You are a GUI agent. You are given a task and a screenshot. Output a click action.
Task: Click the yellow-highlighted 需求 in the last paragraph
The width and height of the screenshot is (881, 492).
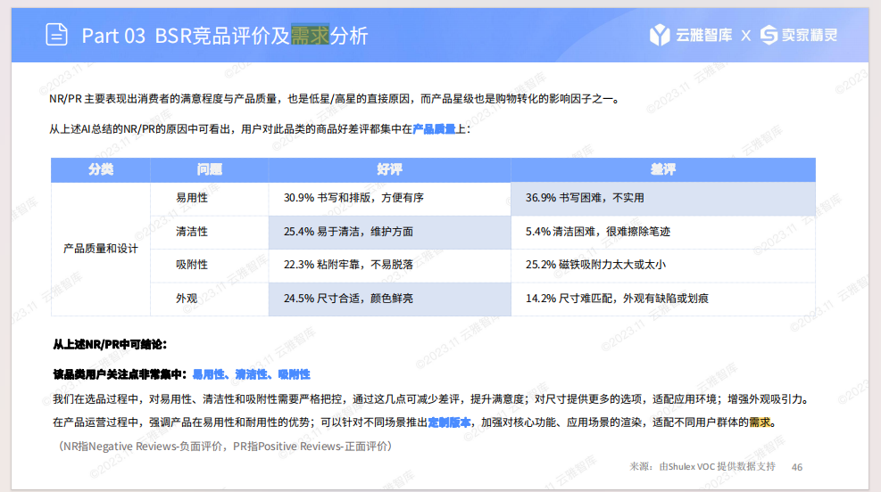click(x=760, y=422)
